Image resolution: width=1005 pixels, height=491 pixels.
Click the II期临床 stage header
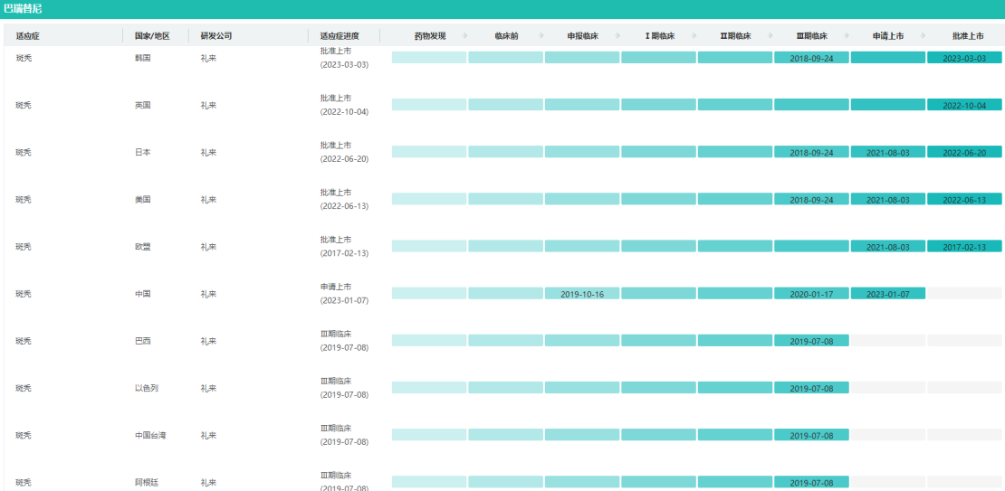735,36
